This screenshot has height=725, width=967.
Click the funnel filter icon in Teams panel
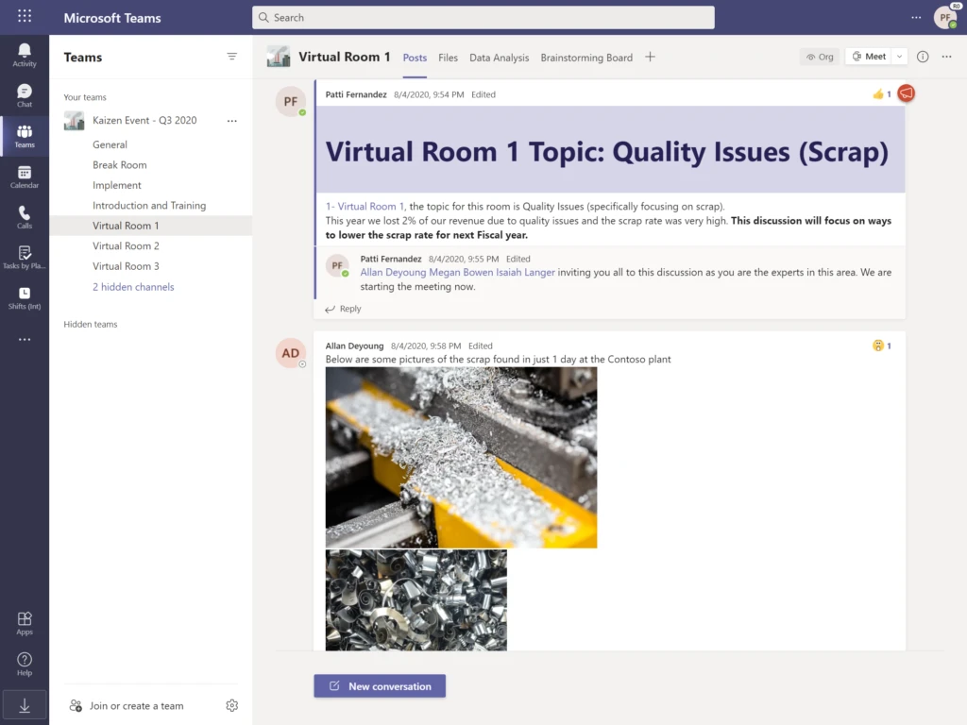(231, 57)
